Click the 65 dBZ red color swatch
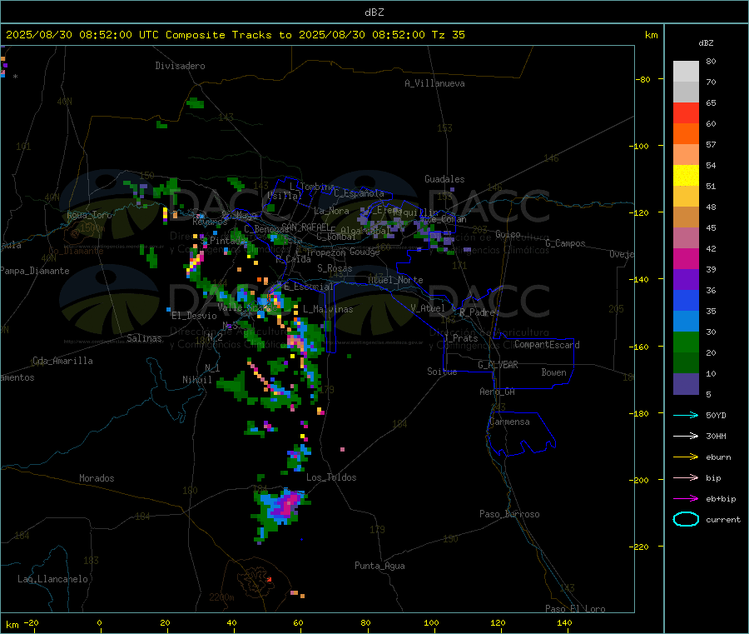This screenshot has width=749, height=634. click(x=686, y=112)
